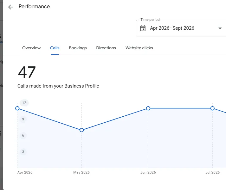Click the May 2026 data point on chart
The height and width of the screenshot is (190, 226).
[x=81, y=130]
